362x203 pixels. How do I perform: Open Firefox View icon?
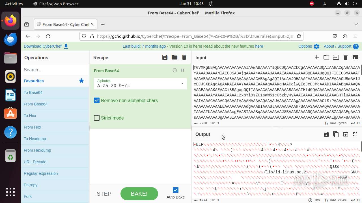coord(27,25)
